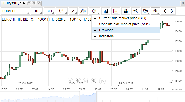
Task: Click the info (i) icon
Action: (94, 11)
